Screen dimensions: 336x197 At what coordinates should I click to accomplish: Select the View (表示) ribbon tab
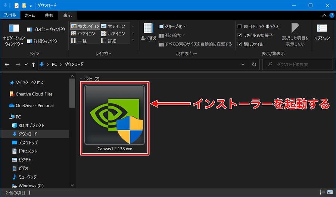(67, 15)
